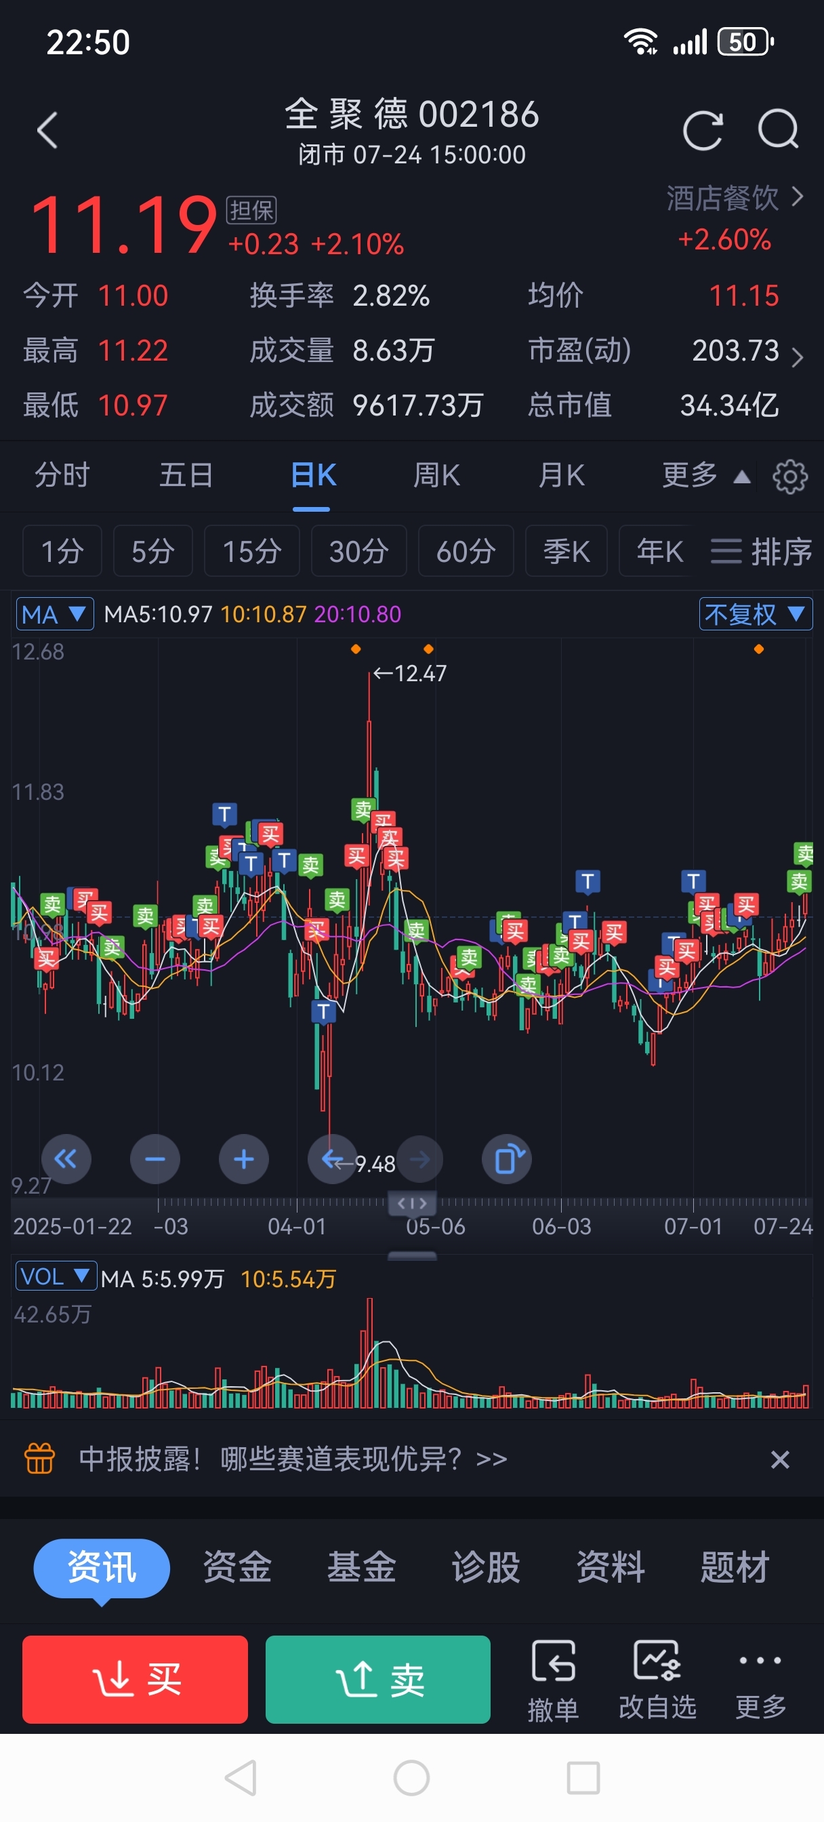Tap the back arrow icon
The image size is (824, 1822).
click(x=47, y=131)
